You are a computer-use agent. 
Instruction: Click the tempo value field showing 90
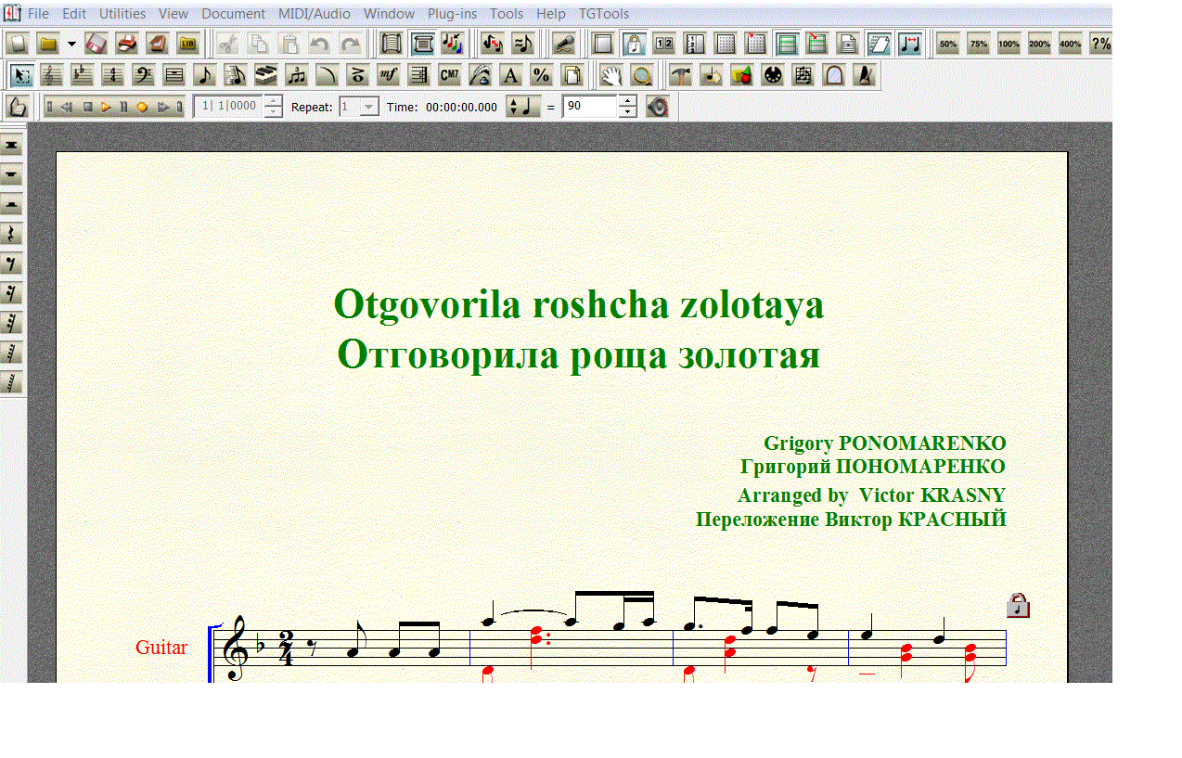590,107
